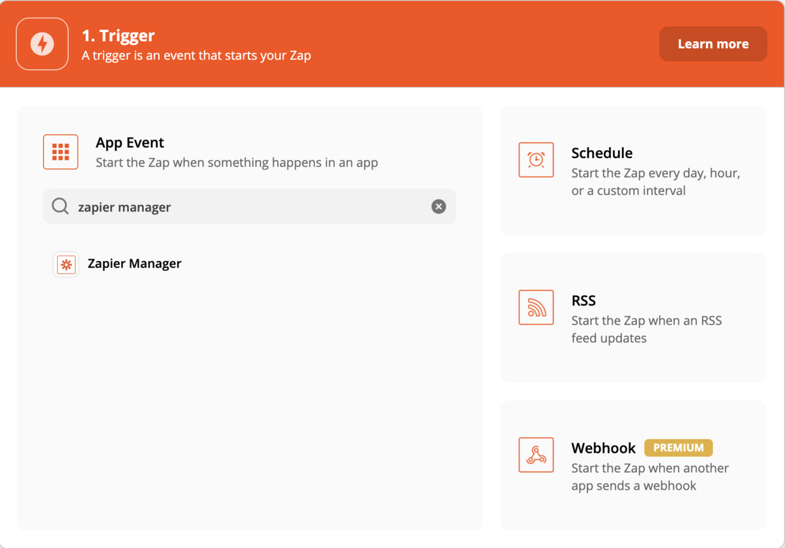This screenshot has width=785, height=548.
Task: Click the PREMIUM badge beside Webhook
Action: coord(678,448)
